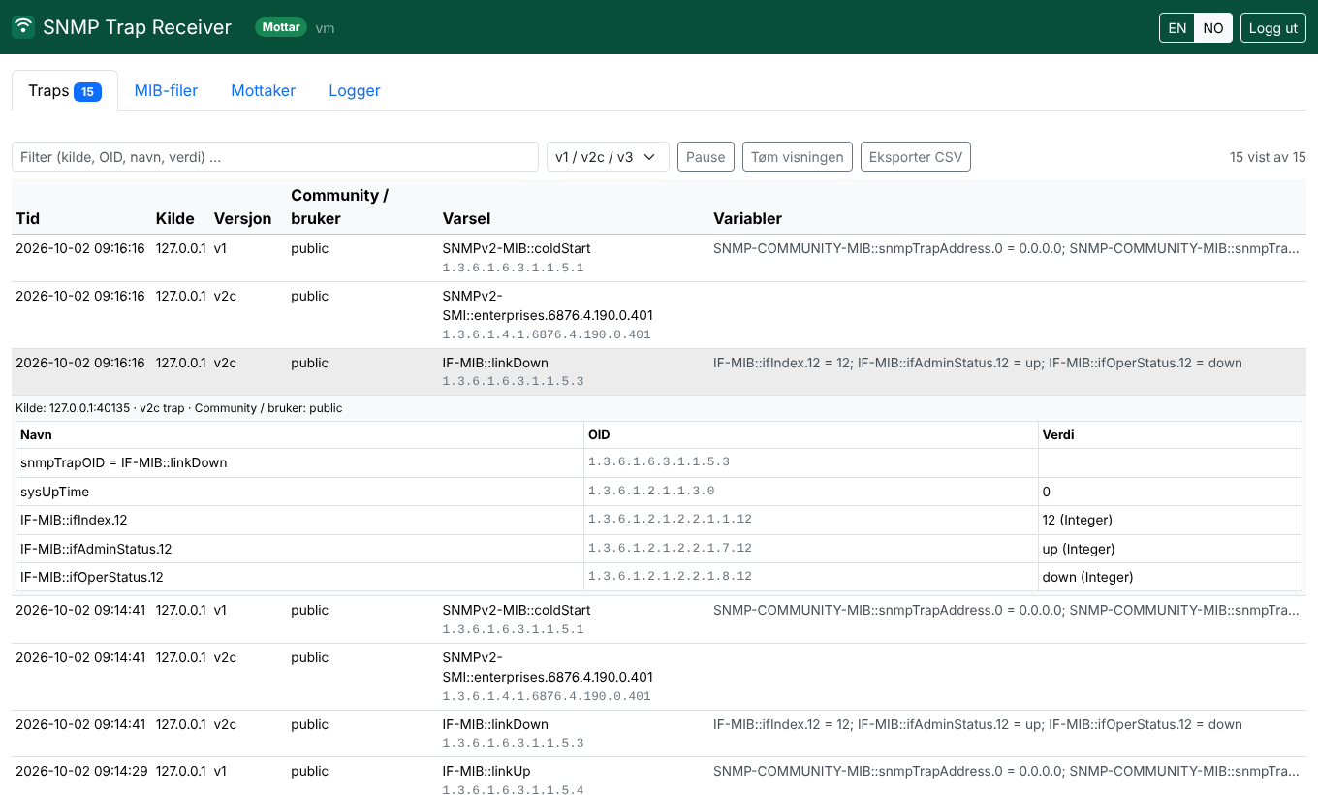Image resolution: width=1318 pixels, height=795 pixels.
Task: Click the vm hostname label in header
Action: 325,28
